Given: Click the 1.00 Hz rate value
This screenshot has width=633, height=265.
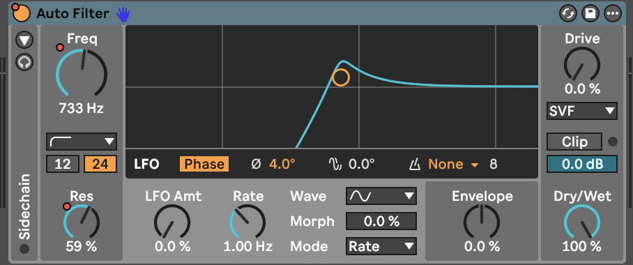Looking at the screenshot, I should pos(247,246).
